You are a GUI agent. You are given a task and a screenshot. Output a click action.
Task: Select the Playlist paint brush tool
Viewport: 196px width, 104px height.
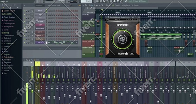(x=92, y=5)
